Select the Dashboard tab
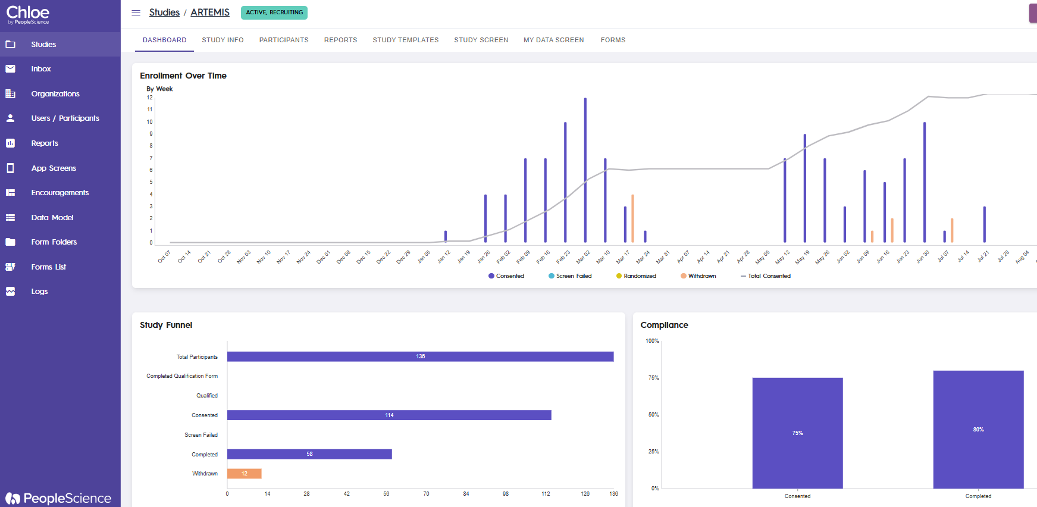Image resolution: width=1037 pixels, height=507 pixels. coord(164,40)
